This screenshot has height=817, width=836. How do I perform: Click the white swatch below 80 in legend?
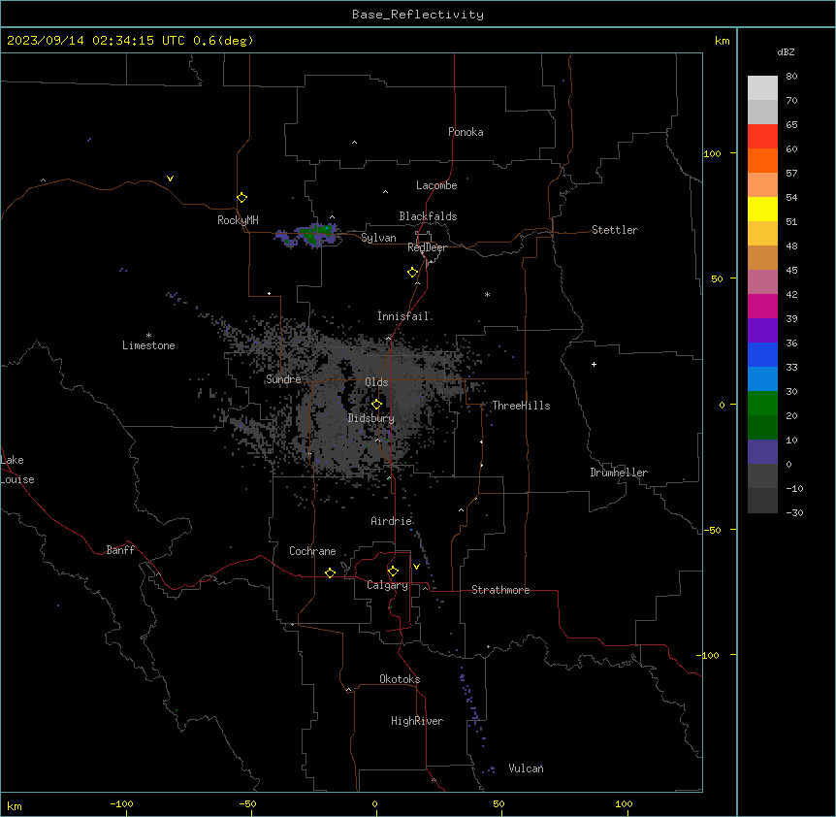click(762, 88)
